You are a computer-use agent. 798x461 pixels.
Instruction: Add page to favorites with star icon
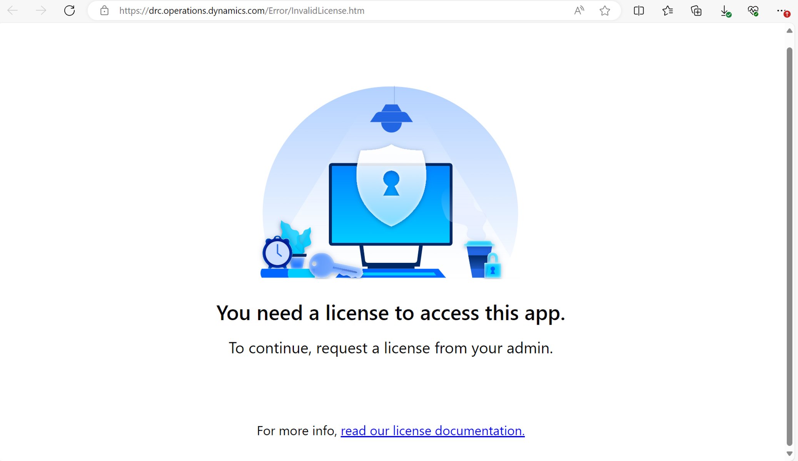click(x=605, y=11)
